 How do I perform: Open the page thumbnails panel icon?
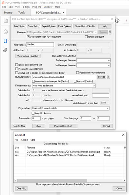coord(5,32)
